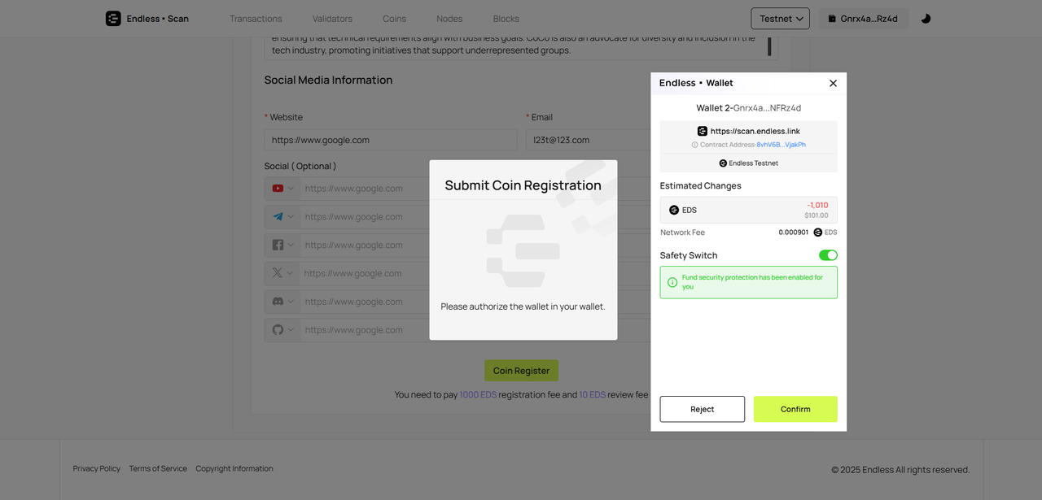Screen dimensions: 1042x500
Task: Open the Testnet network dropdown
Action: coord(780,19)
